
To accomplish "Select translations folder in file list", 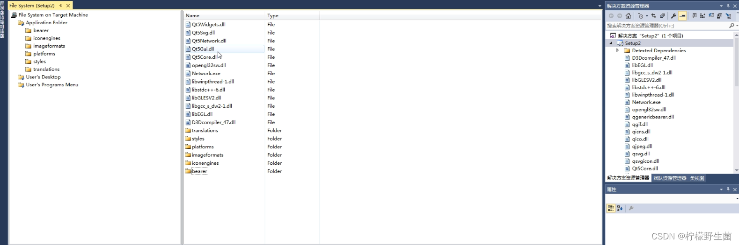I will [205, 131].
